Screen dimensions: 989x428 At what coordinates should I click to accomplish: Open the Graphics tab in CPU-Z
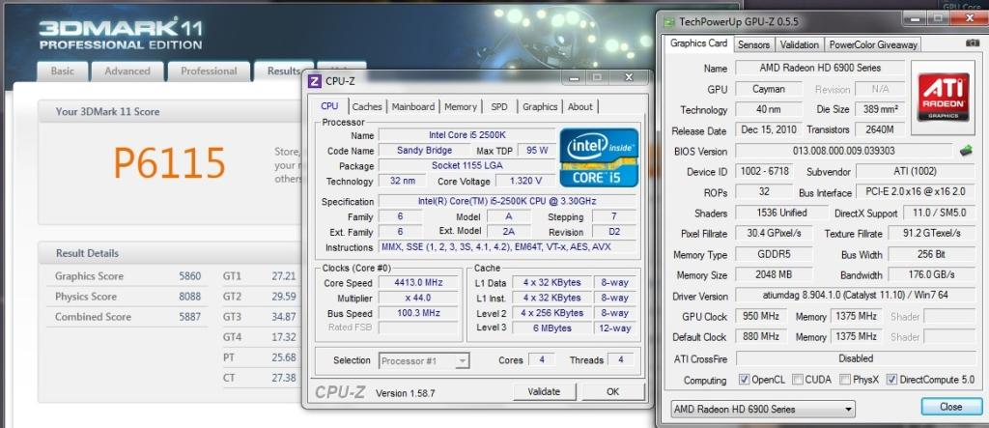coord(540,106)
